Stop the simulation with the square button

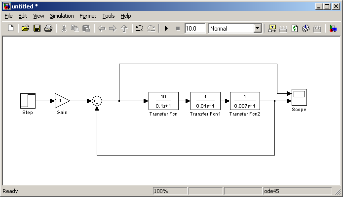click(178, 29)
